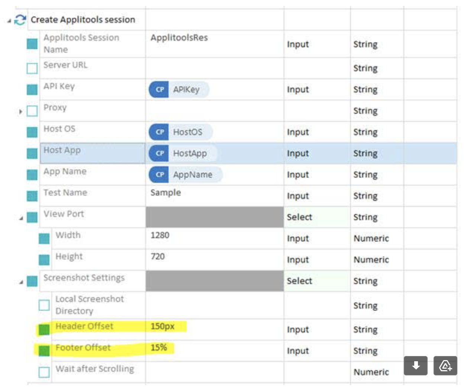Click the 1280 width value

point(160,235)
